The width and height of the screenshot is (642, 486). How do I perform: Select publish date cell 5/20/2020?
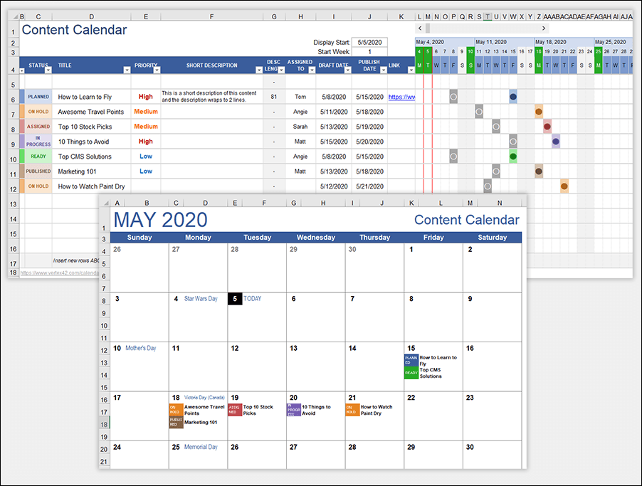(x=369, y=142)
